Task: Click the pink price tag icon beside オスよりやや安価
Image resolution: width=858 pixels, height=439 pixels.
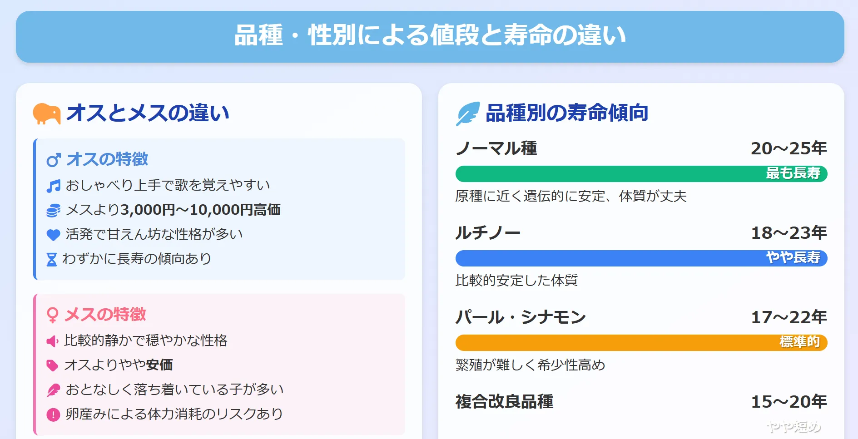Action: point(52,365)
